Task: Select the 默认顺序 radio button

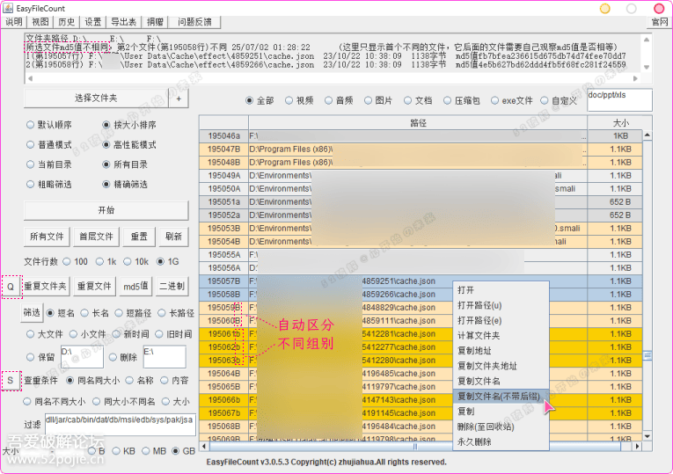Action: (x=49, y=125)
